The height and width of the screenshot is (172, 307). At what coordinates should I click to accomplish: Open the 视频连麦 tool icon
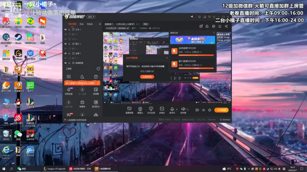pyautogui.click(x=69, y=89)
